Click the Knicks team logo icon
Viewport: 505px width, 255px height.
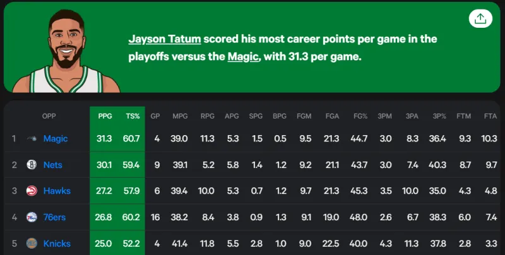click(32, 244)
